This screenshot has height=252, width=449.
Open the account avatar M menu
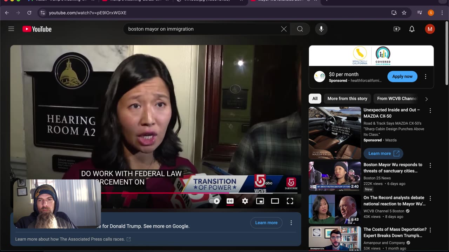tap(430, 29)
